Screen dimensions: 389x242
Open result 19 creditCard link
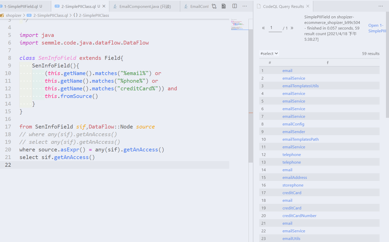(292, 208)
